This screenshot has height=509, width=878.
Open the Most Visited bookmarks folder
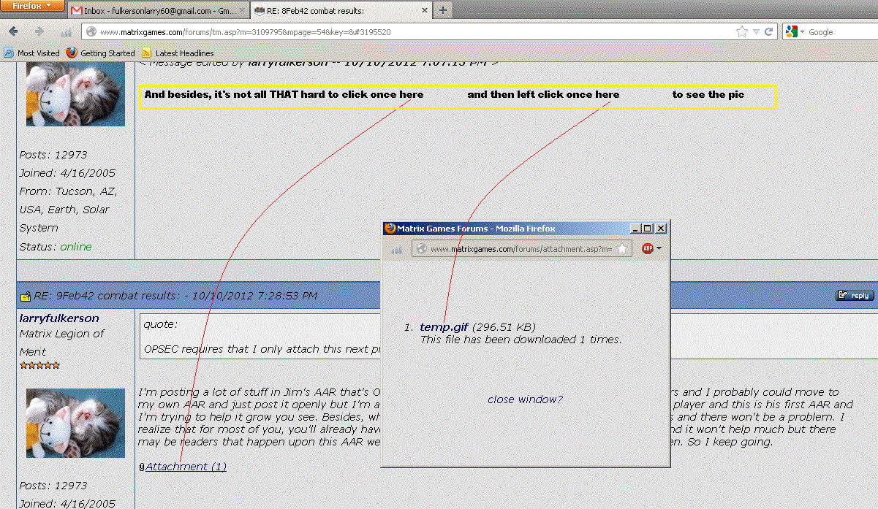(x=32, y=53)
